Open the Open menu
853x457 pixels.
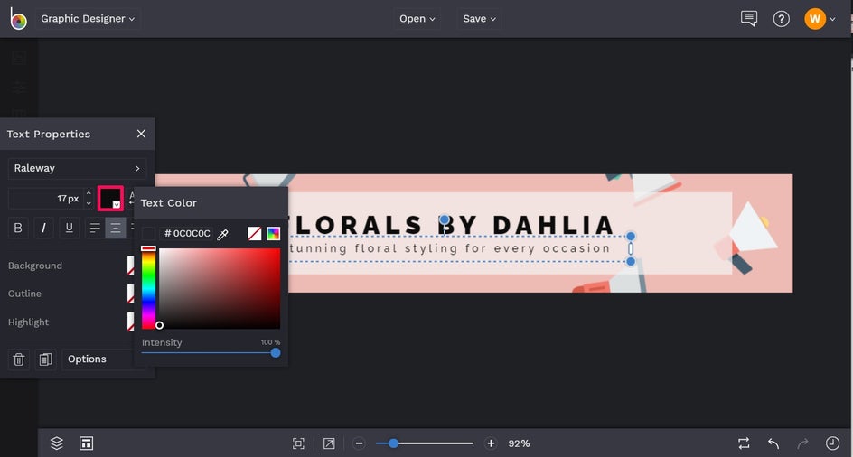pyautogui.click(x=417, y=18)
